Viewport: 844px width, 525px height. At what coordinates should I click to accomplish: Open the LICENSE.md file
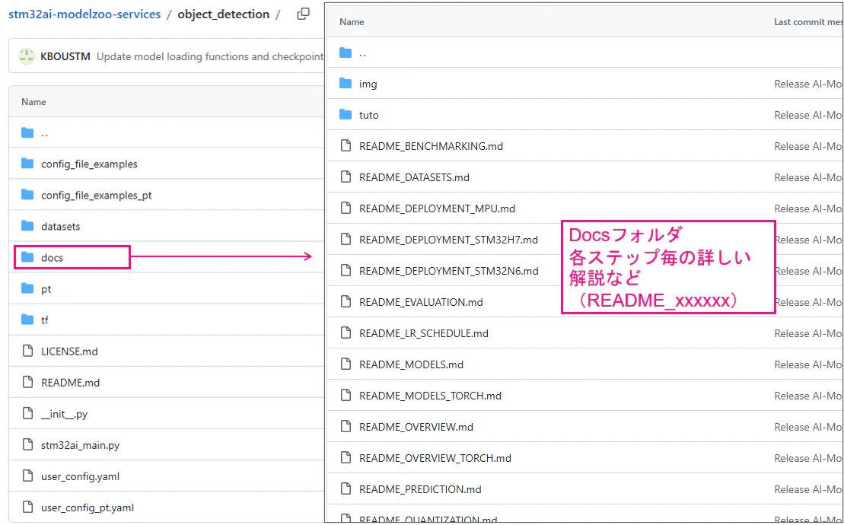69,352
